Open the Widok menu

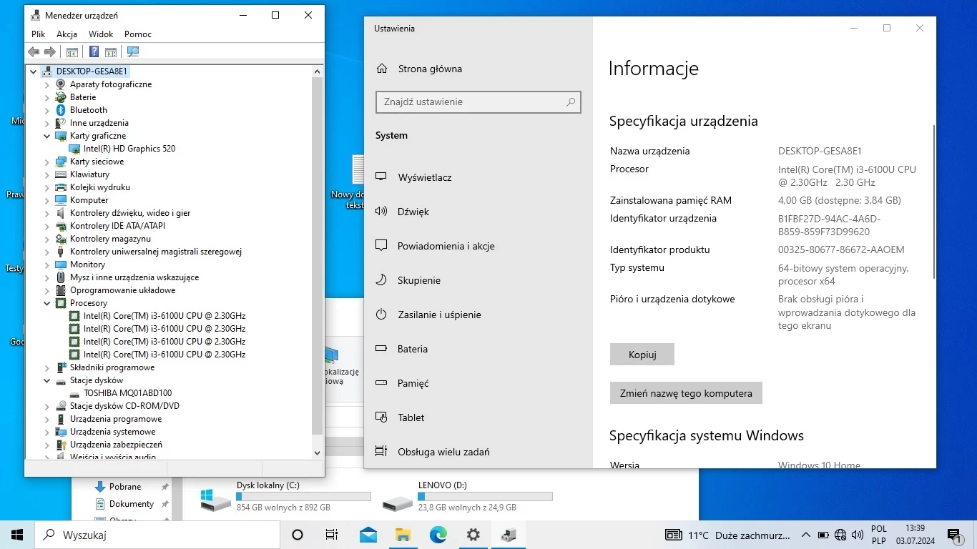[101, 34]
